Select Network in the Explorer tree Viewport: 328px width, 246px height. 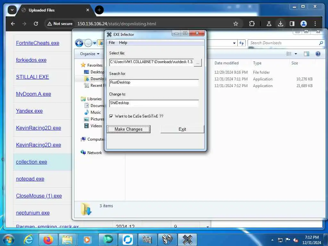(x=94, y=153)
